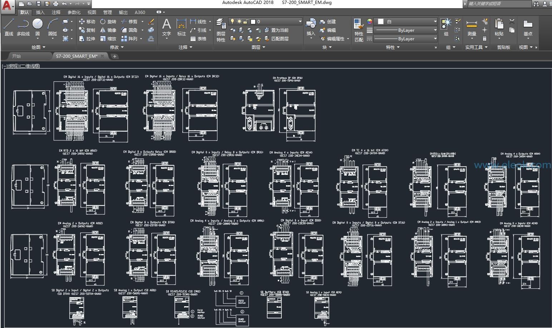Click the Dimension (标注) tool

click(182, 27)
